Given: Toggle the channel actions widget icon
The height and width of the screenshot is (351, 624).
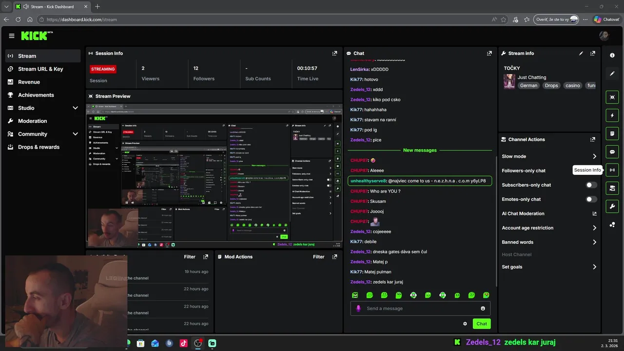Looking at the screenshot, I should pos(612,188).
